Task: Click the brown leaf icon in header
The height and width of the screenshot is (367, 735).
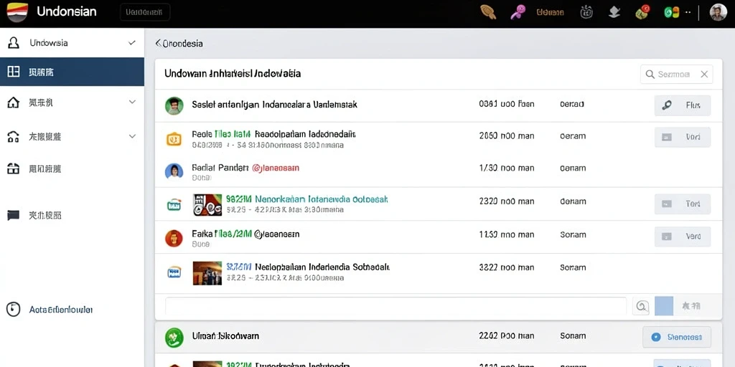Action: [488, 12]
